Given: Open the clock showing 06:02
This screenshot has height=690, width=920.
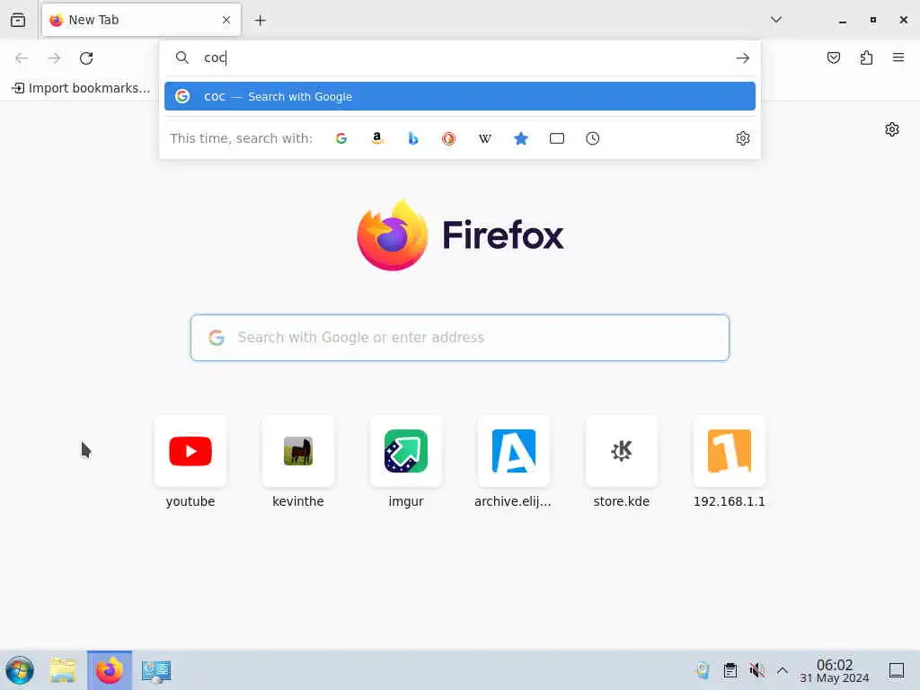Looking at the screenshot, I should pos(835,670).
